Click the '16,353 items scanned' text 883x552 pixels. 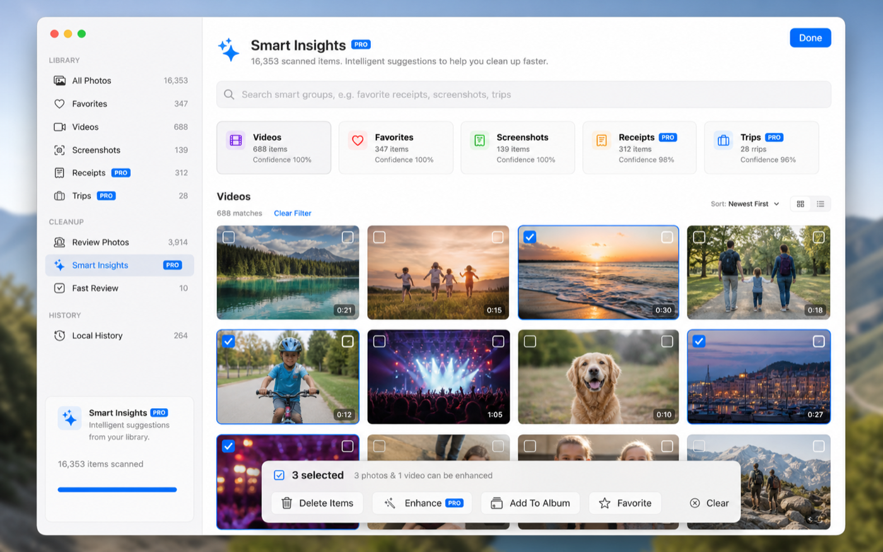coord(101,464)
